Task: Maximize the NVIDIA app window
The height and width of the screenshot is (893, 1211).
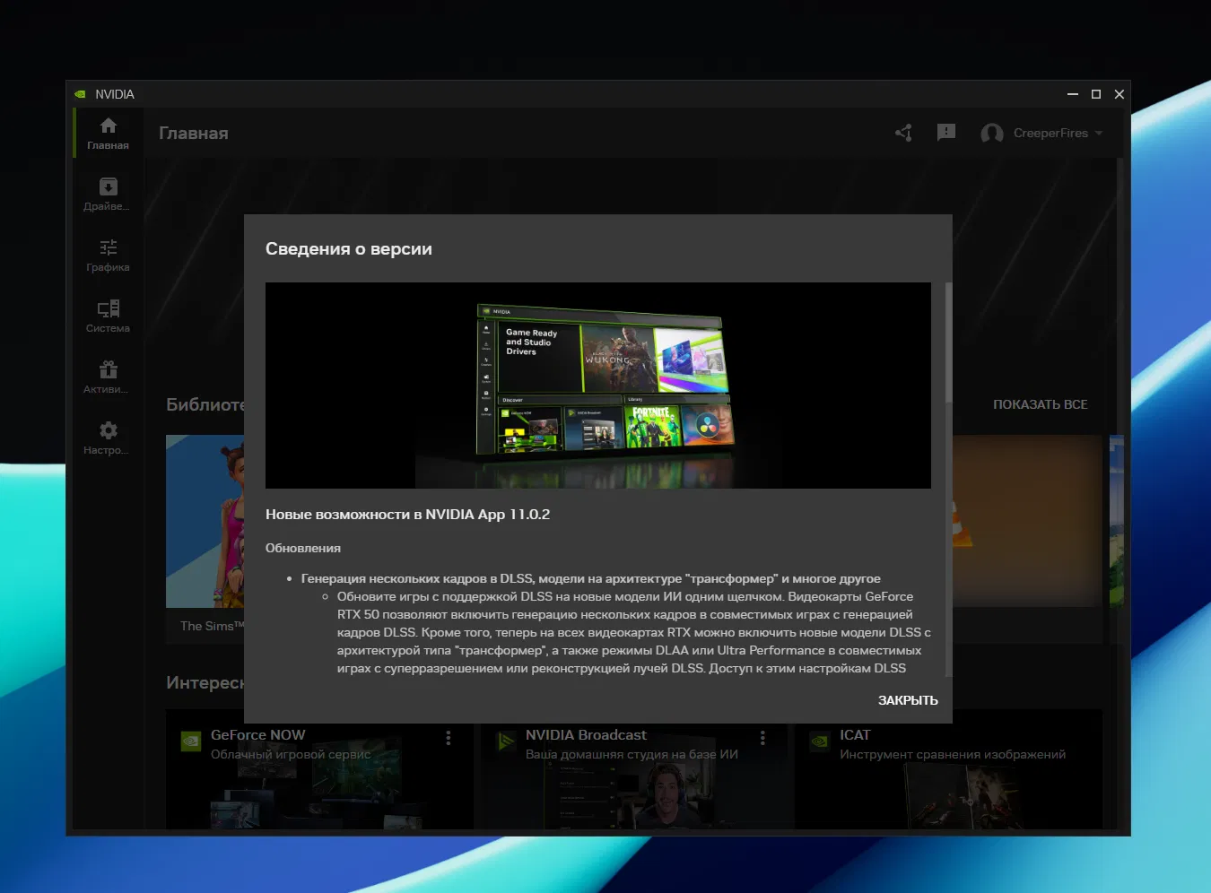Action: (1096, 94)
